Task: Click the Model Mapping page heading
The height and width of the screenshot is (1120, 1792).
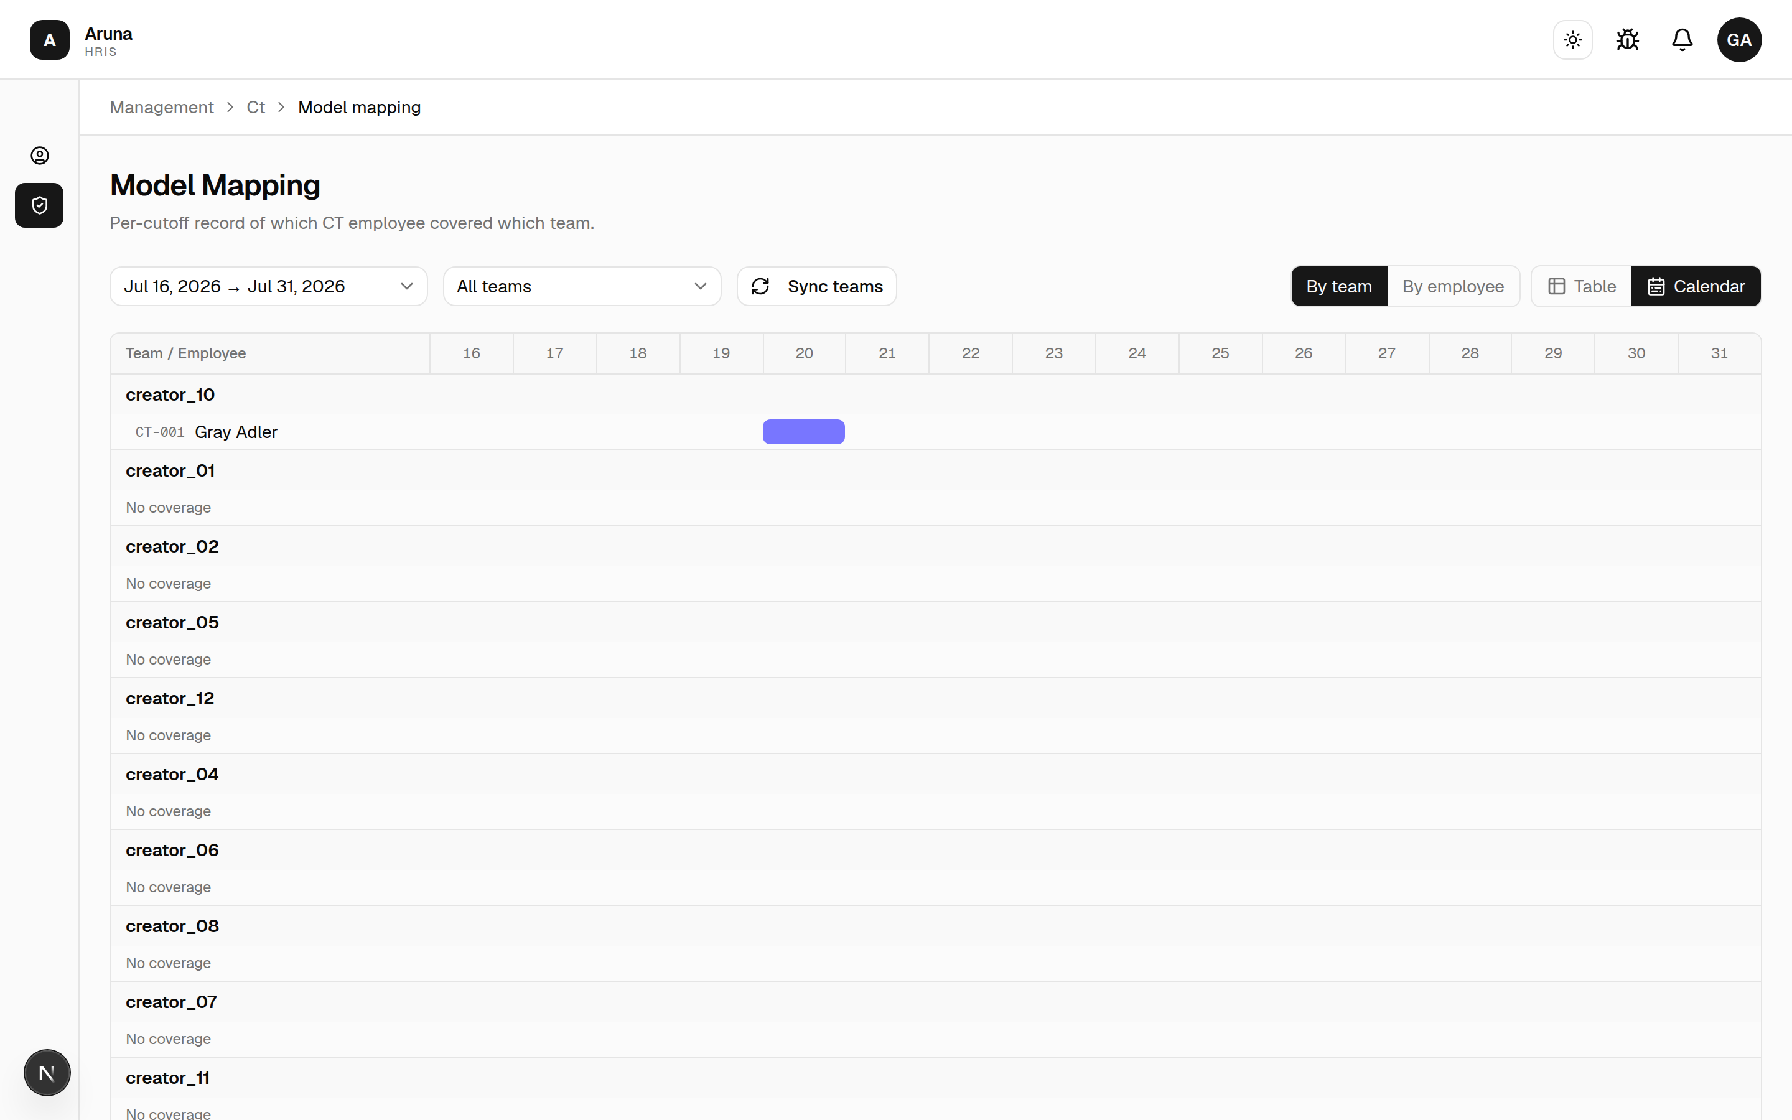Action: [x=215, y=185]
